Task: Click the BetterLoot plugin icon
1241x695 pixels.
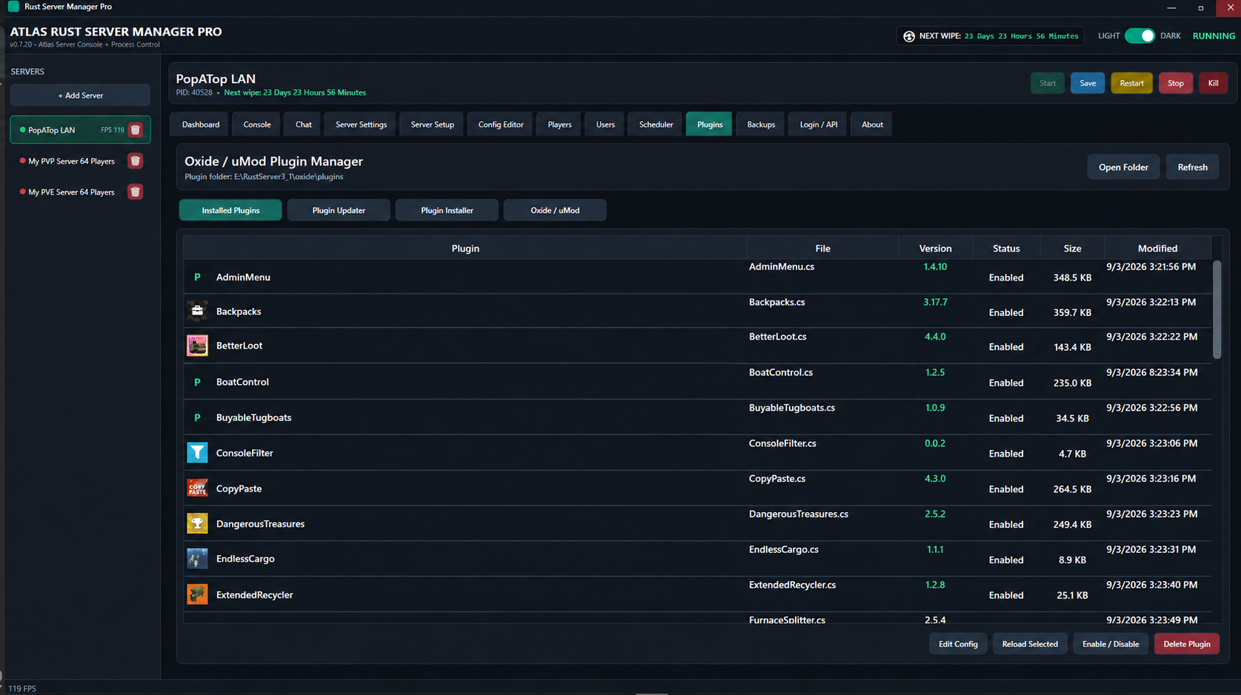Action: click(x=197, y=346)
